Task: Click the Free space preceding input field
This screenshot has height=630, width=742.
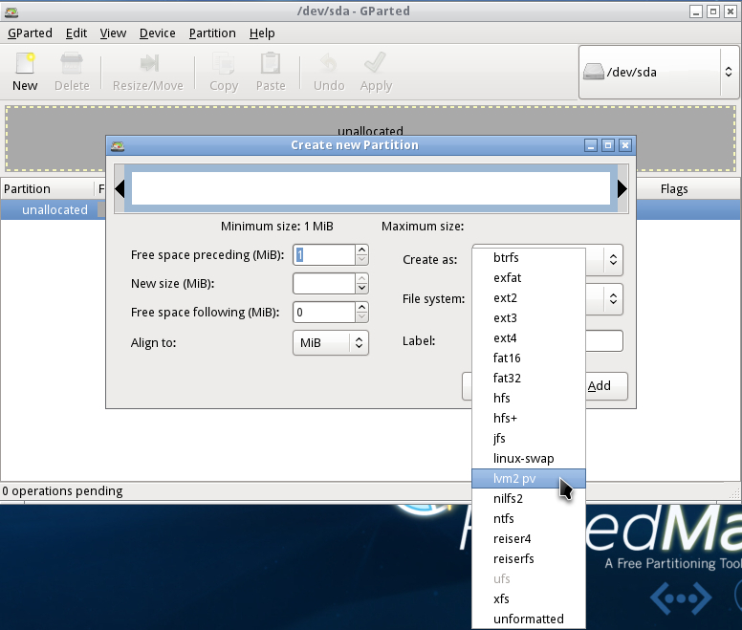Action: (x=324, y=255)
